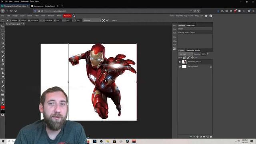Close the New Project.psd document tab
256x144 pixels.
[24, 24]
